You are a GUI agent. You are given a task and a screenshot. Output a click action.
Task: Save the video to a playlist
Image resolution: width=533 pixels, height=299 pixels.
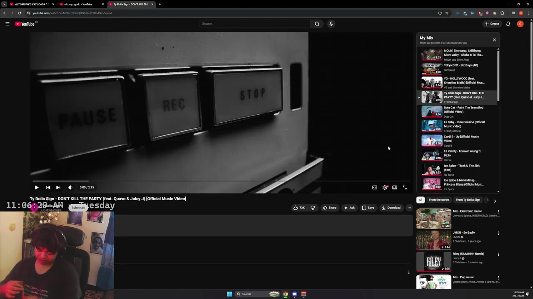(368, 208)
